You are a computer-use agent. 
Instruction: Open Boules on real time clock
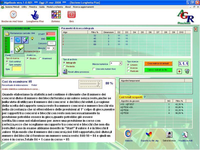(x=13, y=14)
